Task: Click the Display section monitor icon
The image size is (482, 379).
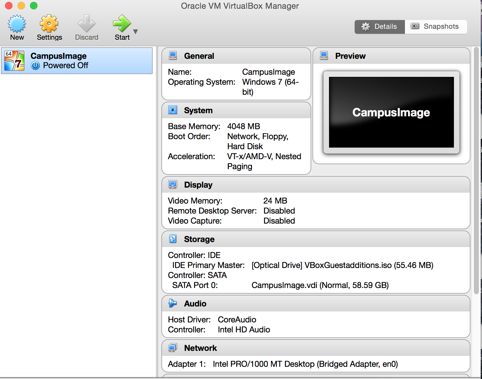Action: click(x=173, y=184)
